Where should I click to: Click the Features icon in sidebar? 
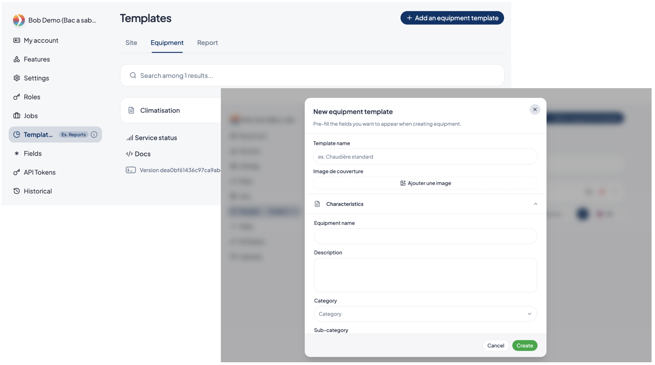16,59
